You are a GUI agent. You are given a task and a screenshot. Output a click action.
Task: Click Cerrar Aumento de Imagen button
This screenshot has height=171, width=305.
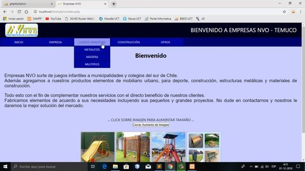(151, 125)
